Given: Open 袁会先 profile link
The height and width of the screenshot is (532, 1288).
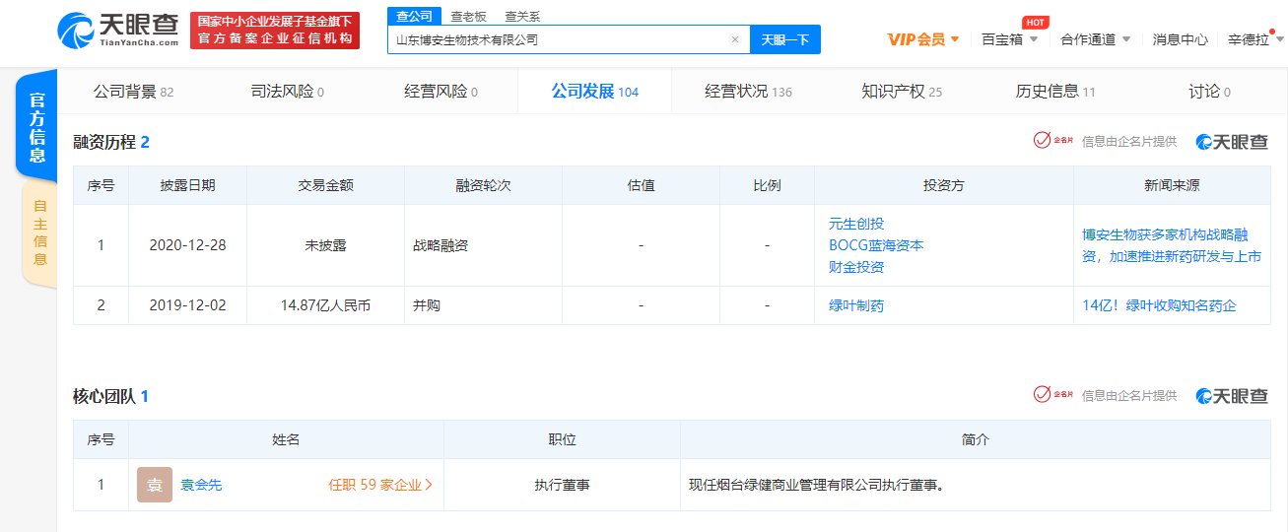Looking at the screenshot, I should tap(201, 485).
